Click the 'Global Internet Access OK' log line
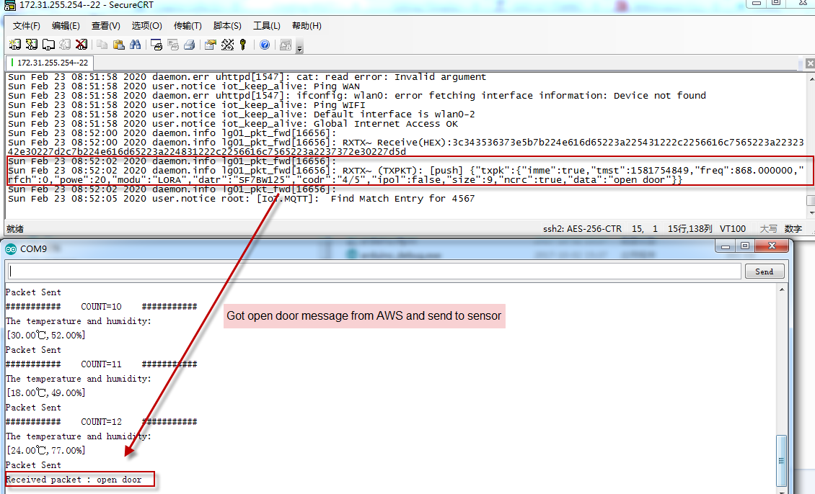Image resolution: width=815 pixels, height=494 pixels. click(233, 124)
